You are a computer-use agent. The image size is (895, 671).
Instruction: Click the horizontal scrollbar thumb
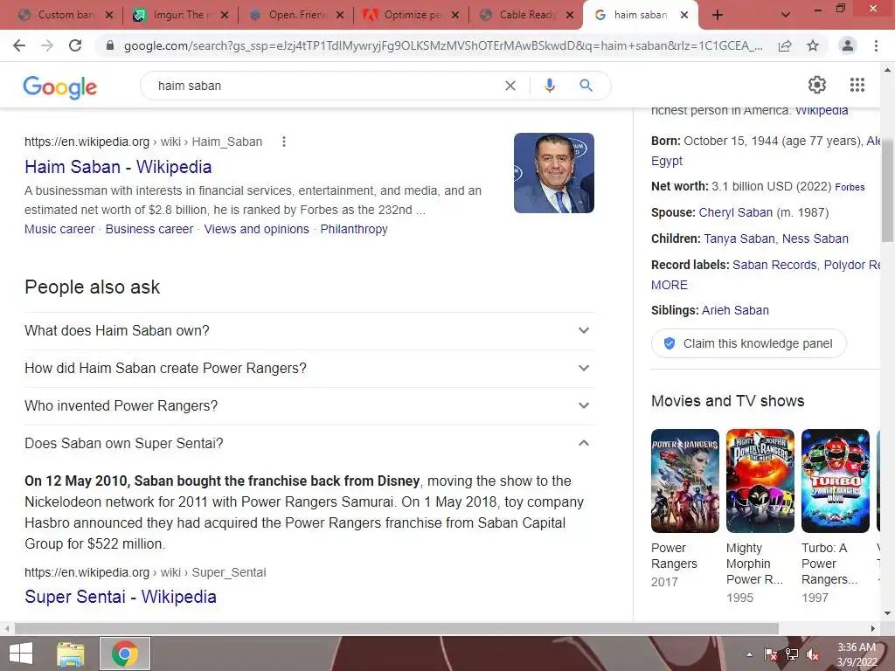pos(397,628)
